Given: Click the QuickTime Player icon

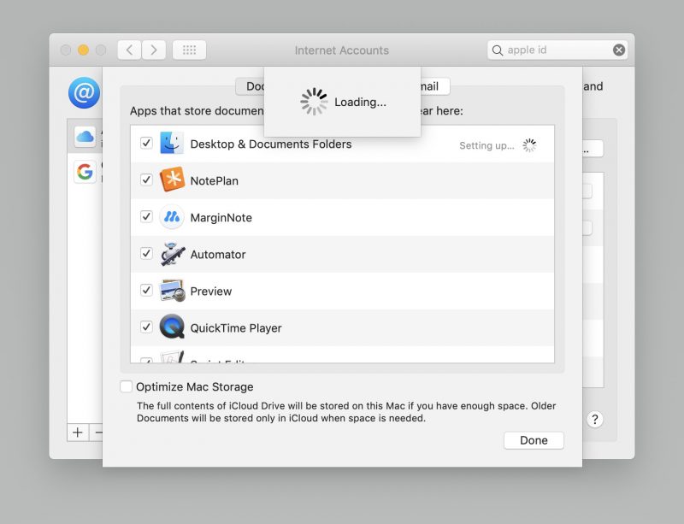Looking at the screenshot, I should [x=172, y=327].
